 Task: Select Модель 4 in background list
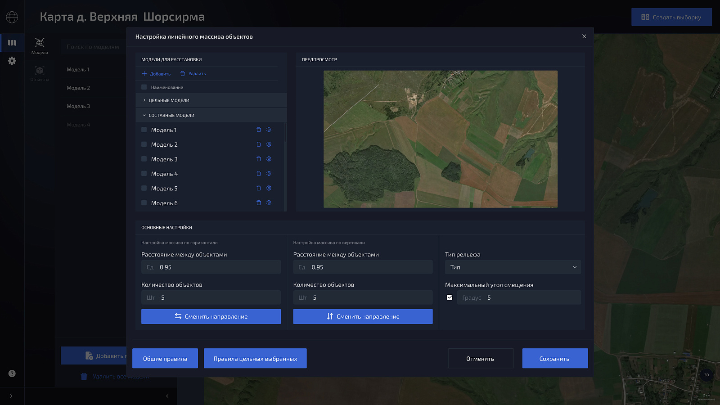[x=78, y=125]
